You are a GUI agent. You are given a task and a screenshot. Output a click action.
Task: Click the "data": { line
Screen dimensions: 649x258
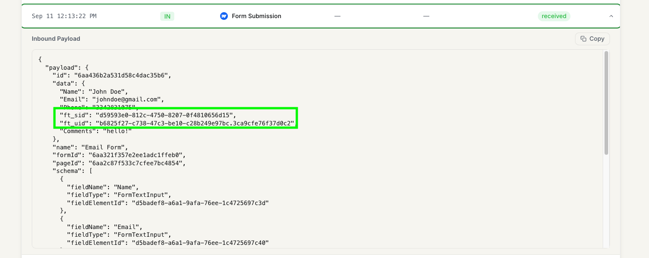(69, 84)
